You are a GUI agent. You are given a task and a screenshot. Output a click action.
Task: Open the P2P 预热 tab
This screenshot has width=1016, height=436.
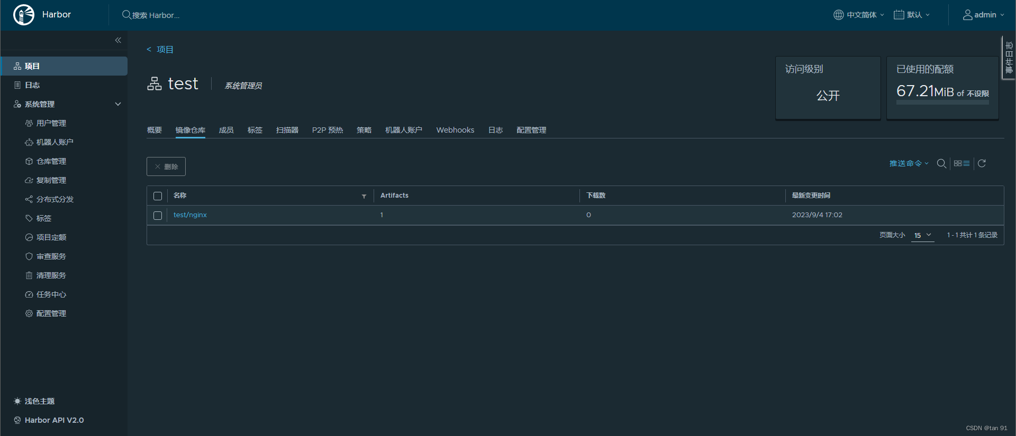point(328,130)
